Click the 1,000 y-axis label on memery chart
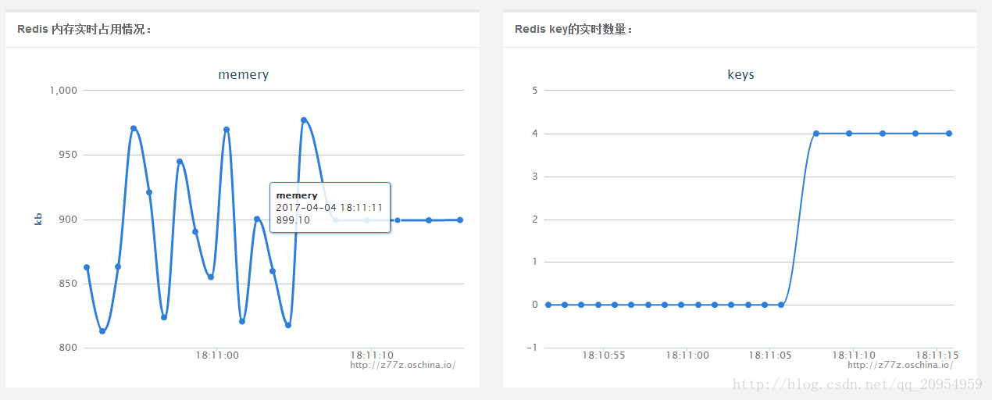 point(63,91)
